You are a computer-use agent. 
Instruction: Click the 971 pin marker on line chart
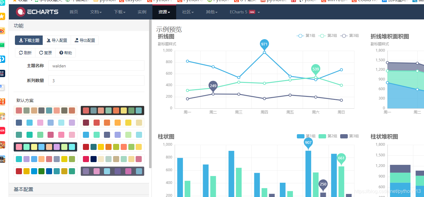(x=264, y=45)
